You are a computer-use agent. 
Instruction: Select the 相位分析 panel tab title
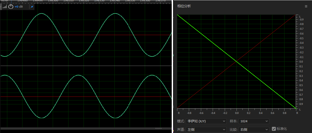[184, 6]
